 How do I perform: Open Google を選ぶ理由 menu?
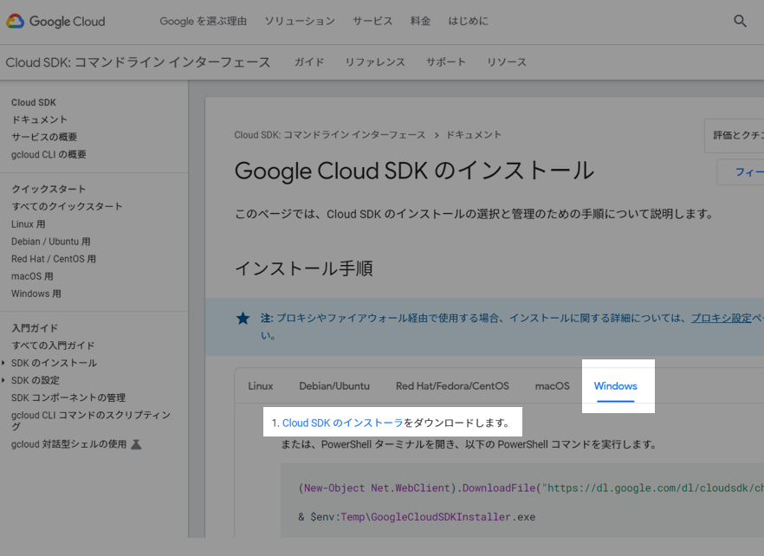pyautogui.click(x=204, y=21)
